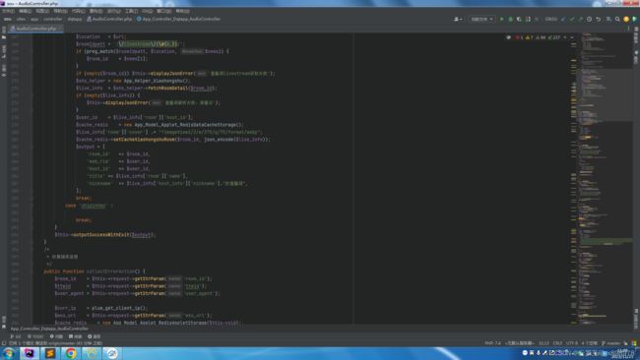Click the editor's vertical scrollbar error stripe
This screenshot has height=360, width=640.
click(x=573, y=179)
